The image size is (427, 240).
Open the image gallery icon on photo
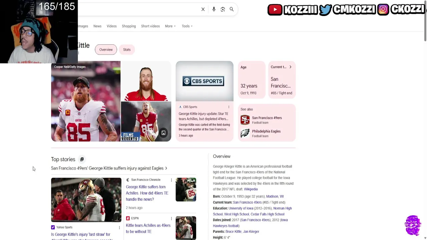163,133
